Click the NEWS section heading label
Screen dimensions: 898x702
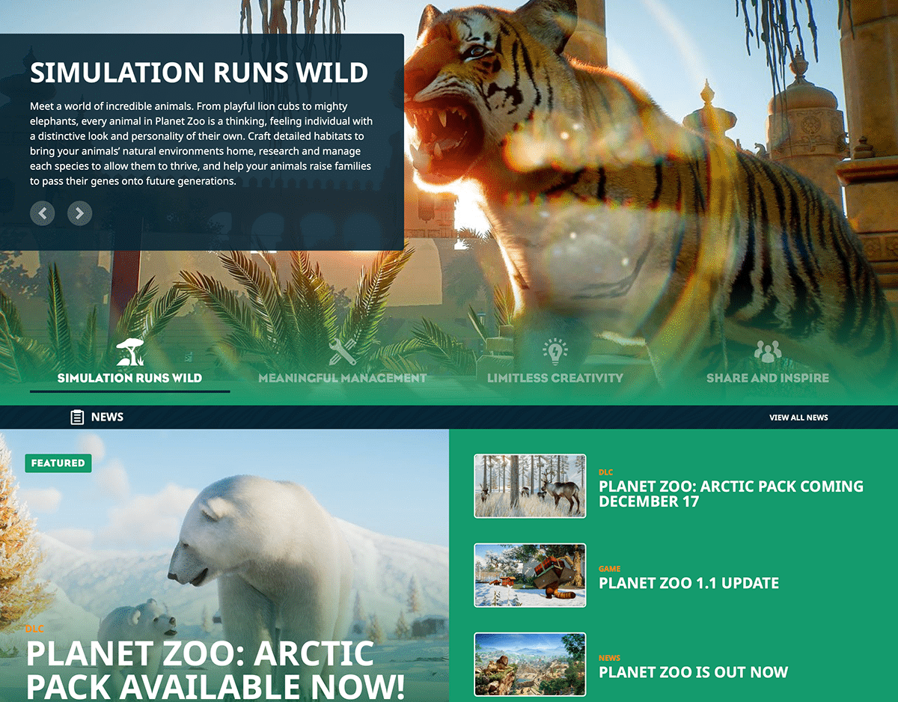click(x=107, y=417)
